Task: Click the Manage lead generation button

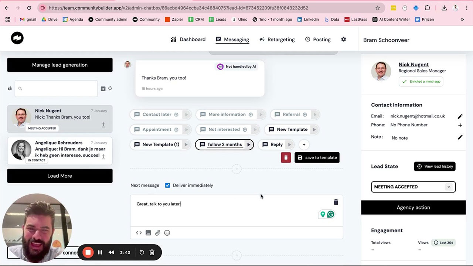Action: point(60,65)
